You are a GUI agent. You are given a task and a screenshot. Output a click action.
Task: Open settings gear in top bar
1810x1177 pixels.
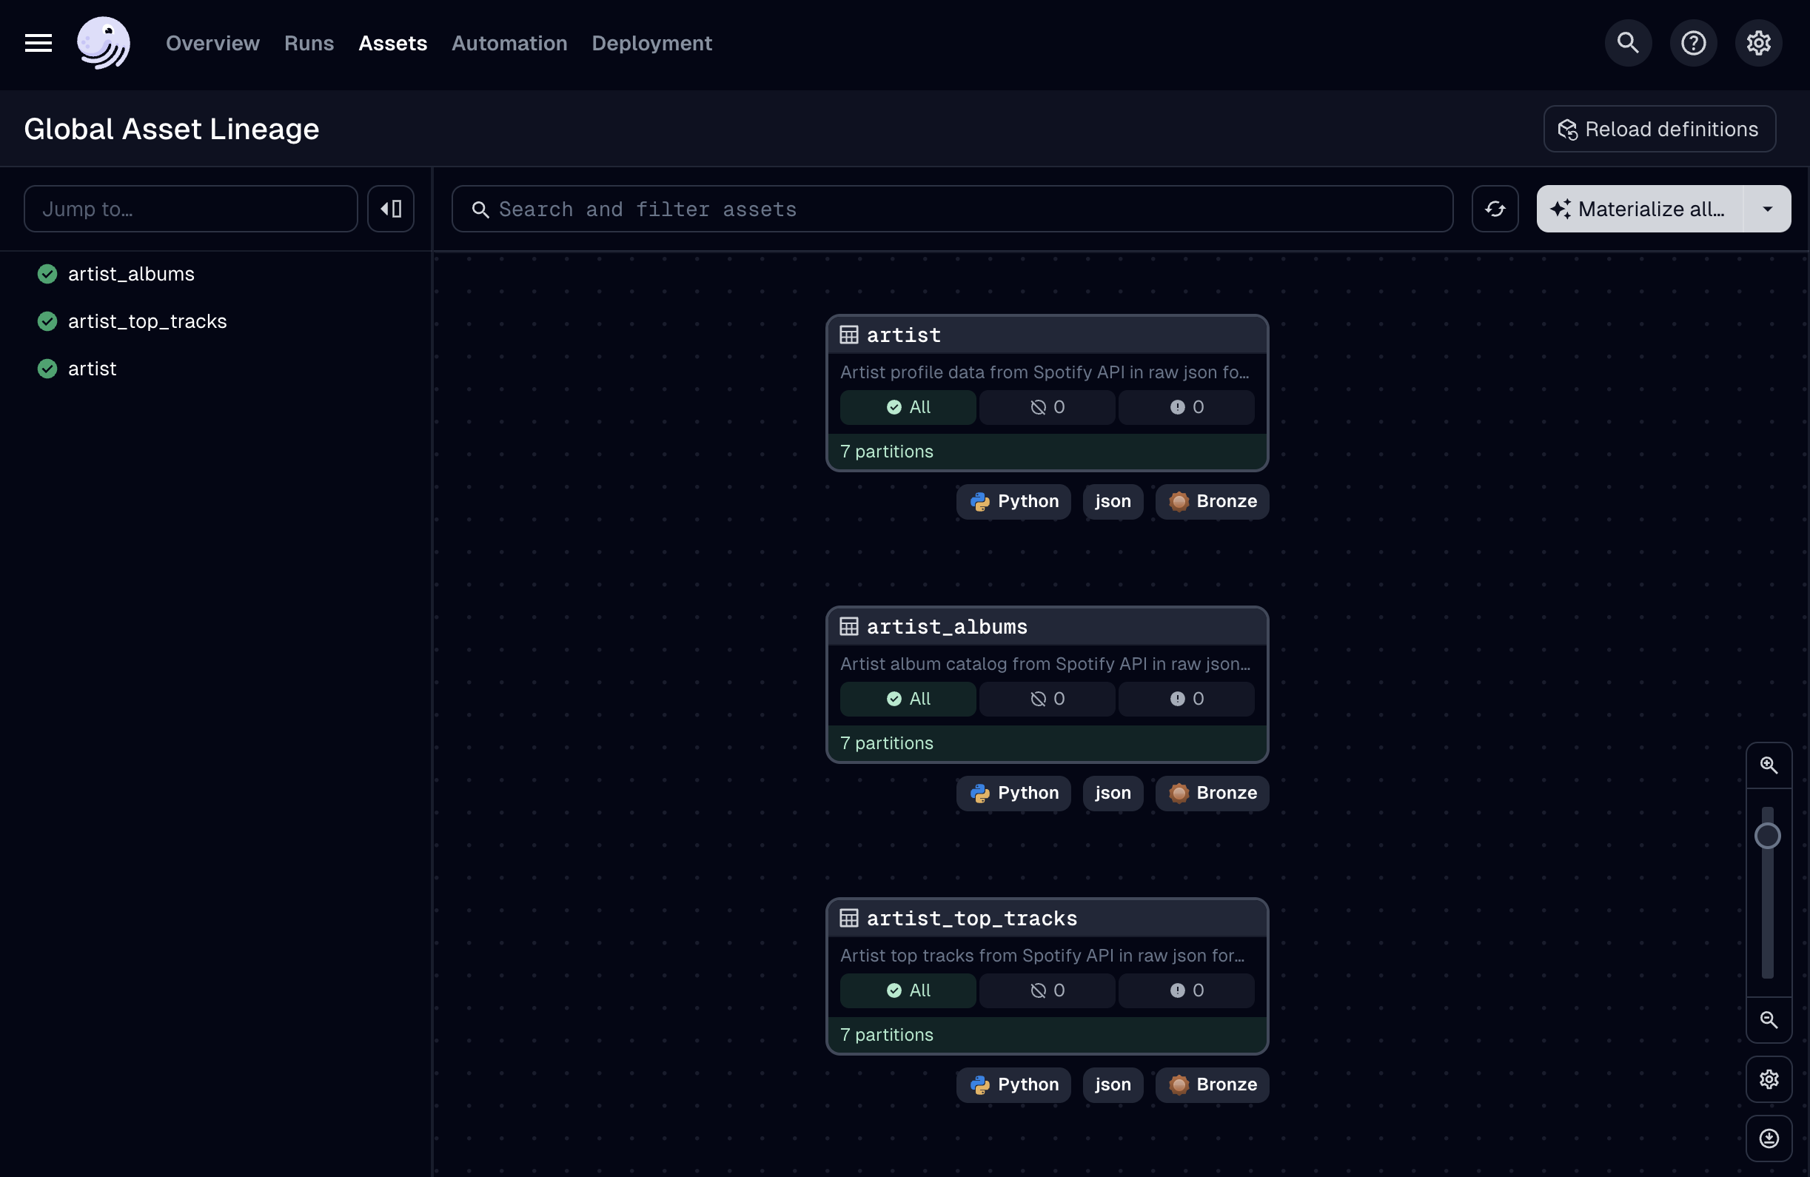[1758, 44]
